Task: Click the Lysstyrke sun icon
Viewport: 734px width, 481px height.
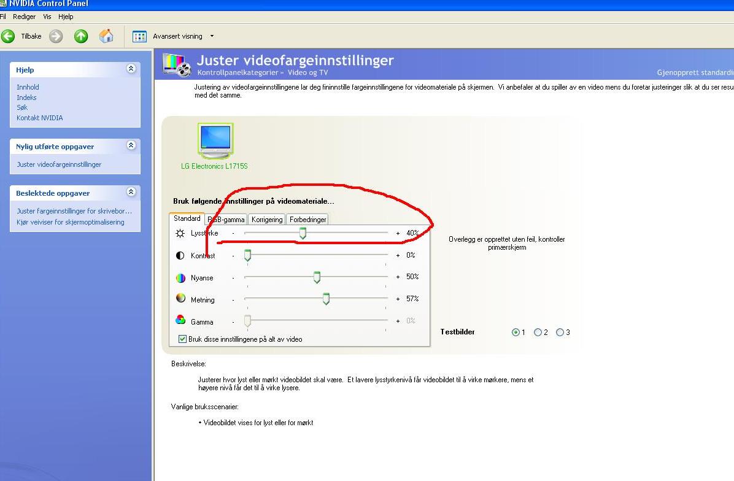Action: (x=180, y=233)
